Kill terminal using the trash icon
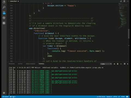Screen dimensions: 131x98 [x=118, y=64]
